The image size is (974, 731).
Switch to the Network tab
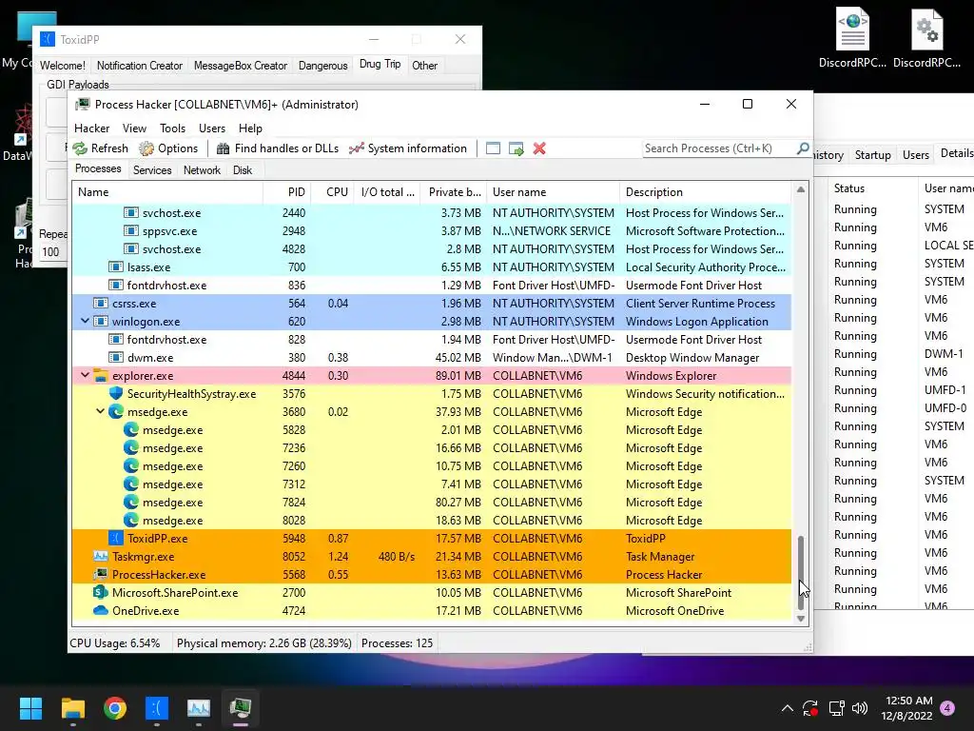(x=202, y=170)
